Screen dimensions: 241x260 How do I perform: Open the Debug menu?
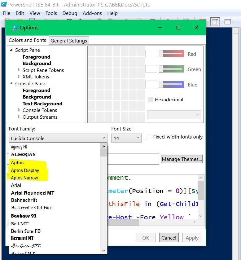[x=70, y=13]
